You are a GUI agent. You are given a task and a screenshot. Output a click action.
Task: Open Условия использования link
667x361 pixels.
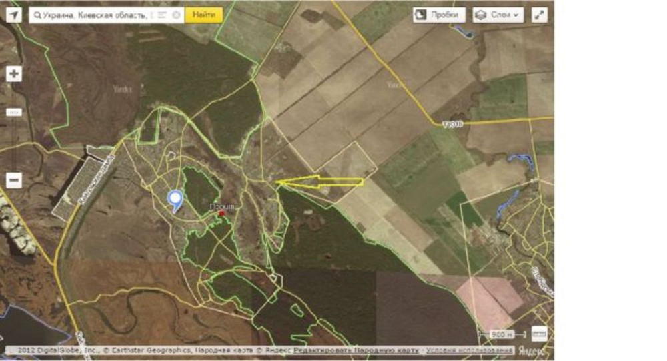coord(469,350)
